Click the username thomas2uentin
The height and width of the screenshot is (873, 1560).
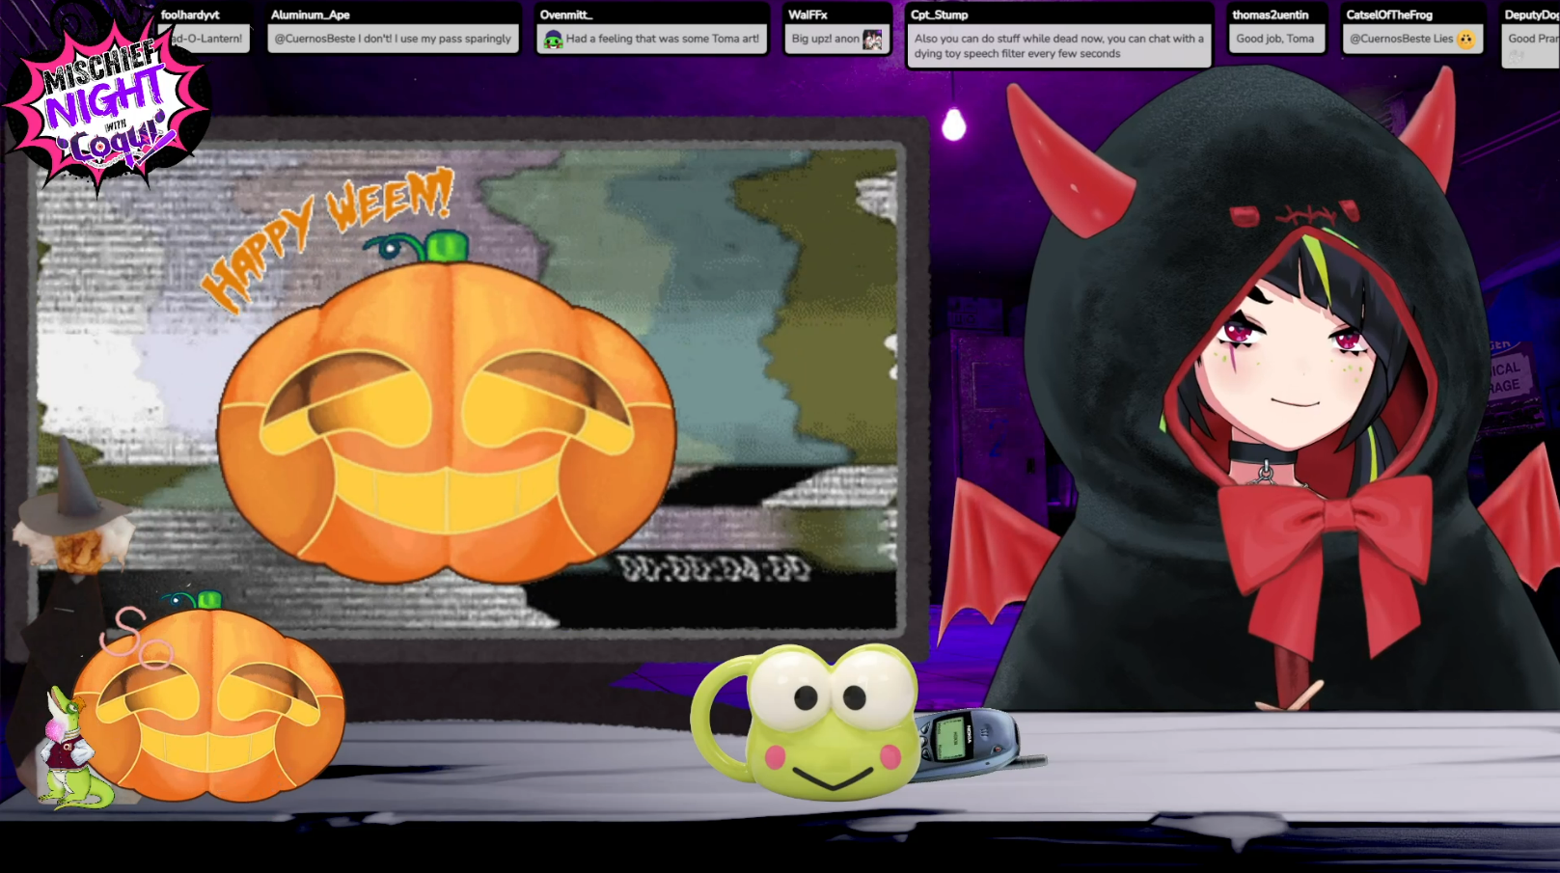tap(1270, 14)
